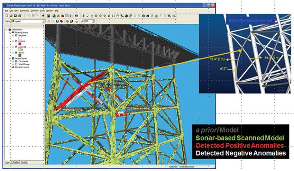Uncheck the Negative layer checkbox

[x=16, y=36]
